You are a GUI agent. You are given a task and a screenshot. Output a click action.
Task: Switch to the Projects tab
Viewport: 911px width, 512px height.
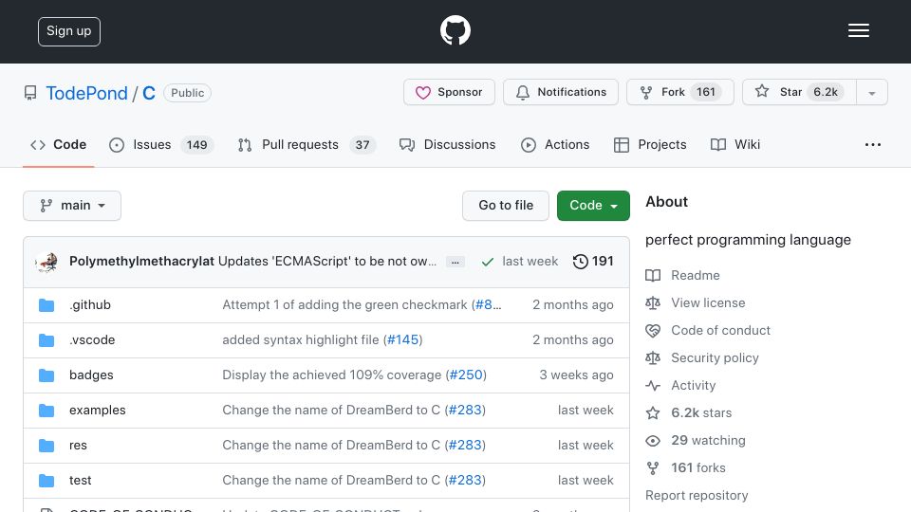(x=650, y=144)
